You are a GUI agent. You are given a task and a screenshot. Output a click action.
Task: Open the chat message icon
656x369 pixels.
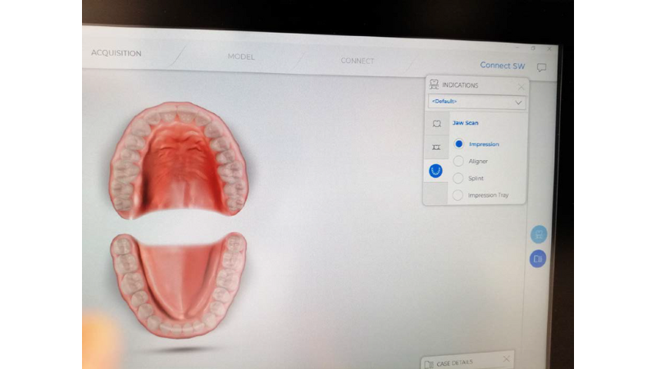pos(541,67)
